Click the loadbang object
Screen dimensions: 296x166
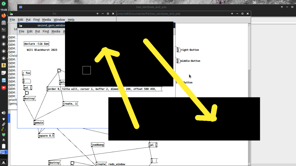(x=98, y=145)
